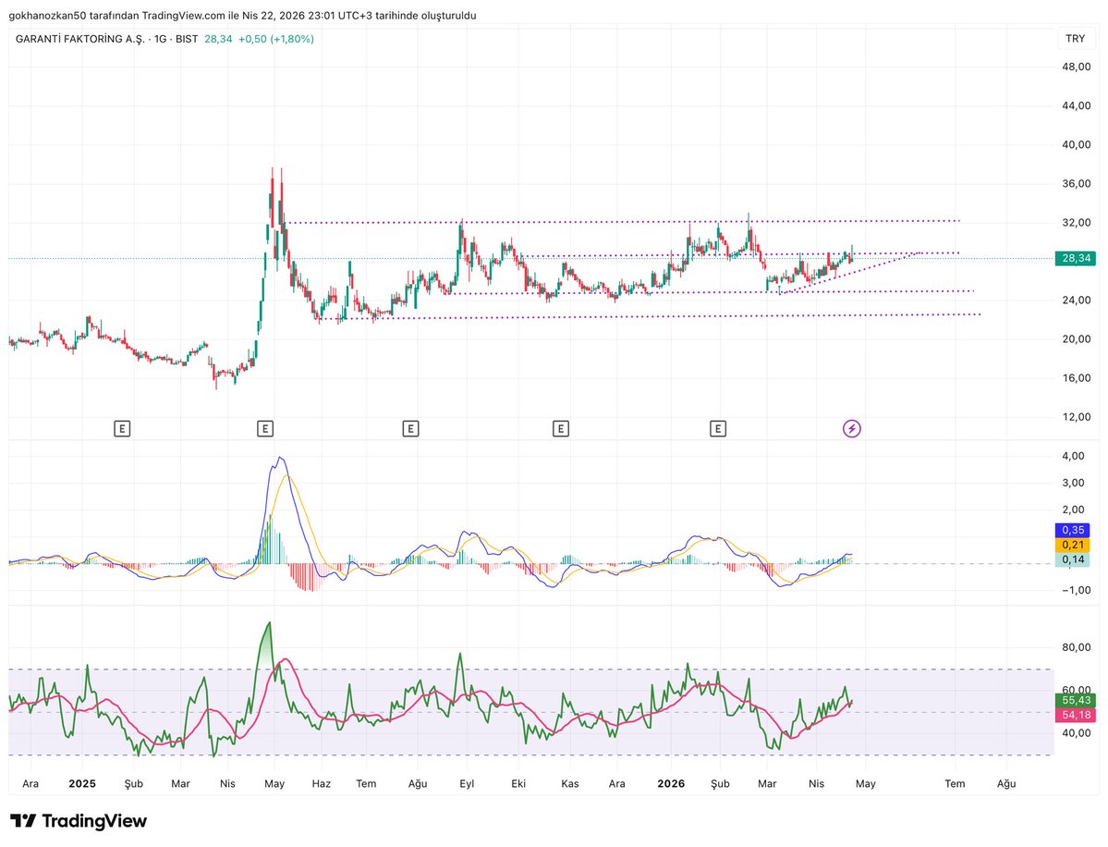The width and height of the screenshot is (1108, 847).
Task: Click the orange 0,21 signal value tag
Action: [x=1073, y=545]
